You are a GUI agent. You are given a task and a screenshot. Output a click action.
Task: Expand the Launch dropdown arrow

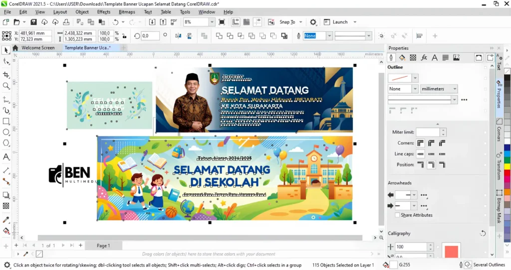click(355, 22)
